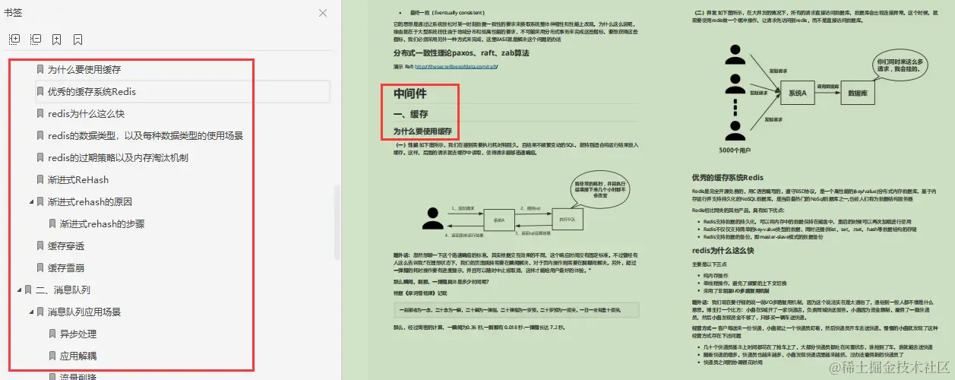
Task: Go to bookmark redis为什么这么快
Action: (x=86, y=113)
